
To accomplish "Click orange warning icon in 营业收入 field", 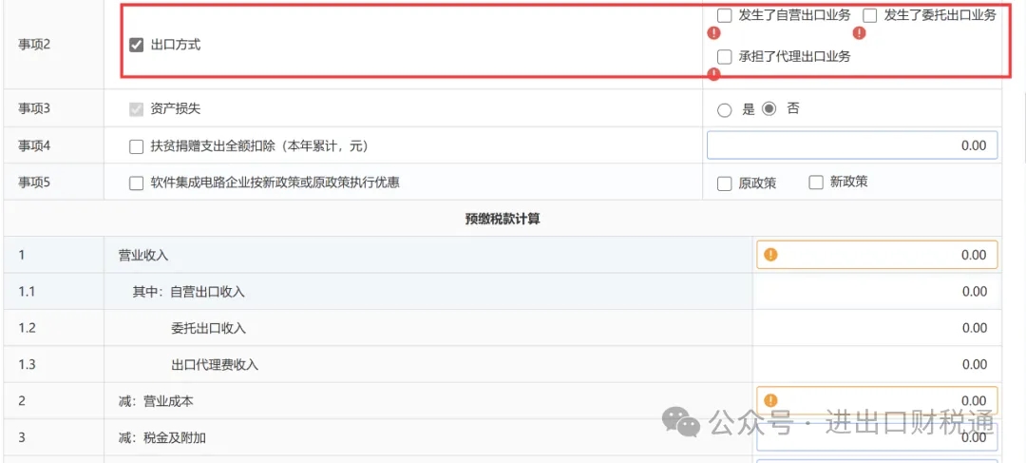I will [770, 255].
